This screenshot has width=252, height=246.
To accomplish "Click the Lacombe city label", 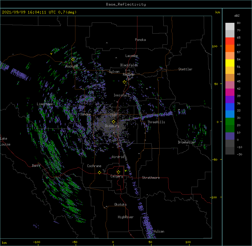I will coord(132,56).
